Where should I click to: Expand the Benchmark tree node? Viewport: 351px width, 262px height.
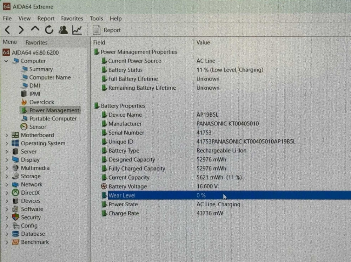(x=6, y=242)
